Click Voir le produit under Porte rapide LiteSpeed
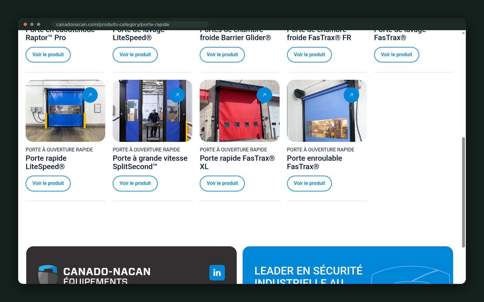Viewport: 484px width, 302px height. click(x=48, y=183)
